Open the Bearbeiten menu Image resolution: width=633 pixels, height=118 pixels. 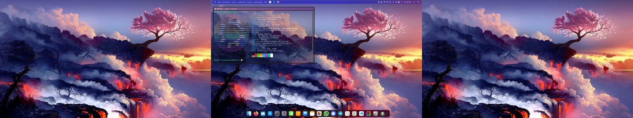[226, 2]
